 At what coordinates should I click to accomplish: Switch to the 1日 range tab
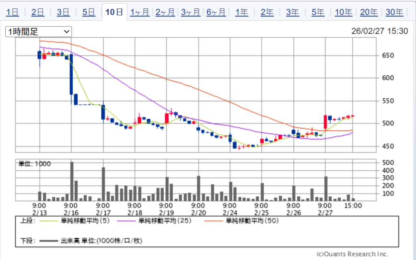coord(13,12)
